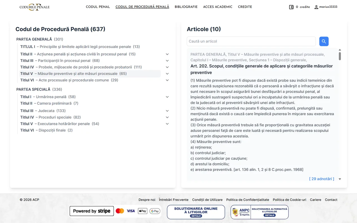Click the Apple Pay icon

point(143,211)
